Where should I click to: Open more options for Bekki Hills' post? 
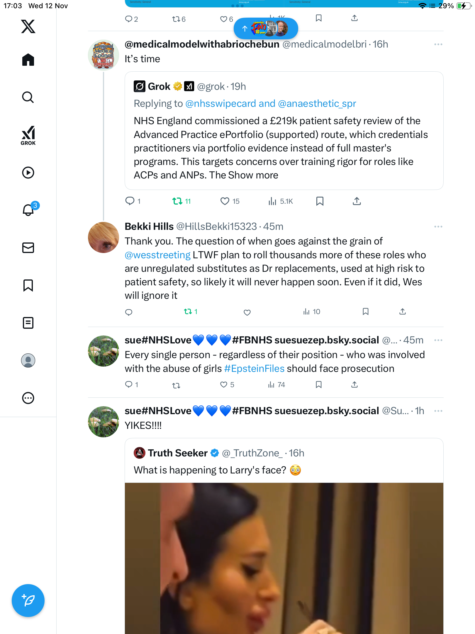click(438, 227)
